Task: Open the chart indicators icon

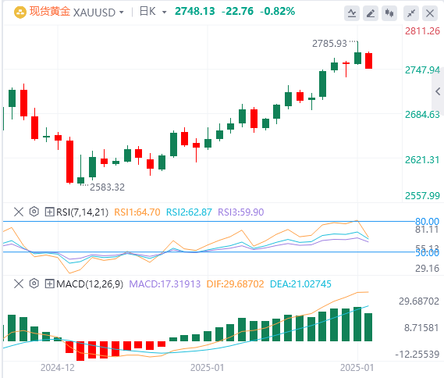Action: pos(352,13)
